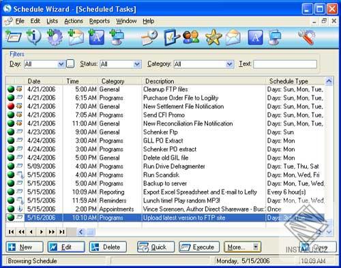Click the horizontal scrollbar left arrow
Screen dimensions: 341x268
click(80, 232)
